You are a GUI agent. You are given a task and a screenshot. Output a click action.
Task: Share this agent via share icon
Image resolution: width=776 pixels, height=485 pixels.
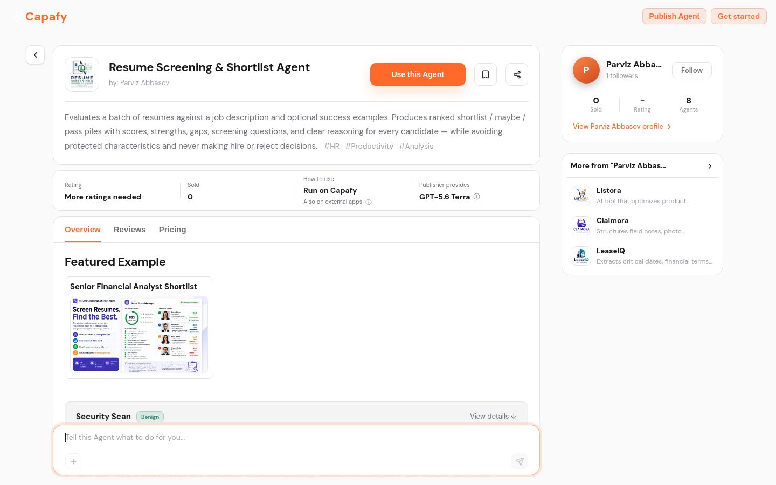517,74
